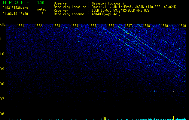Click the 1.0 kHz frequency tick label
189x120 pixels.
coord(2,54)
